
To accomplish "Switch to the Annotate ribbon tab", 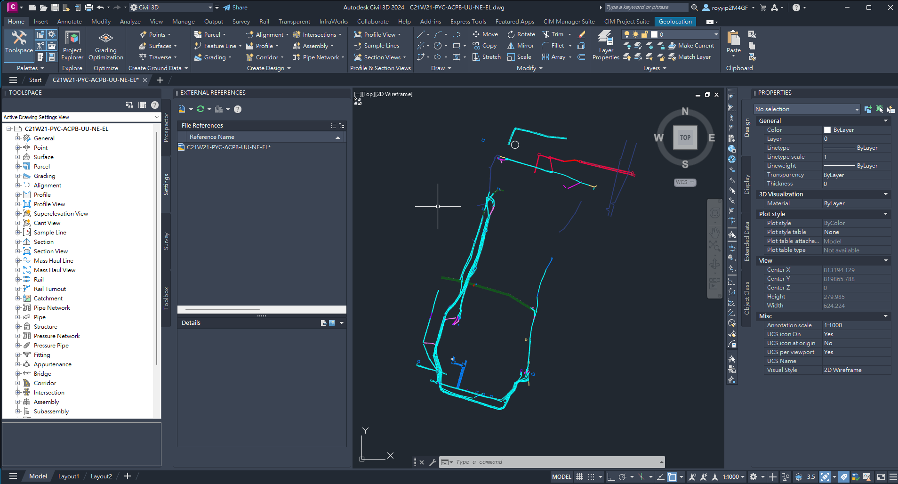I will 69,21.
